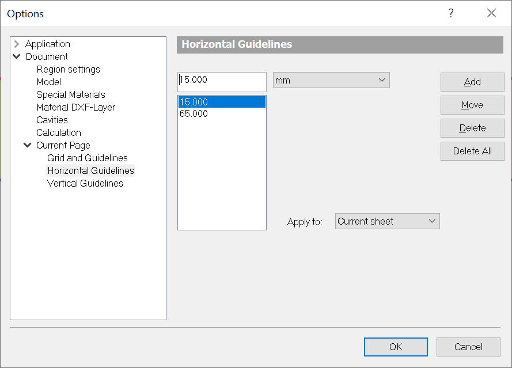The width and height of the screenshot is (512, 368).
Task: Click the Add guideline button
Action: click(x=472, y=82)
